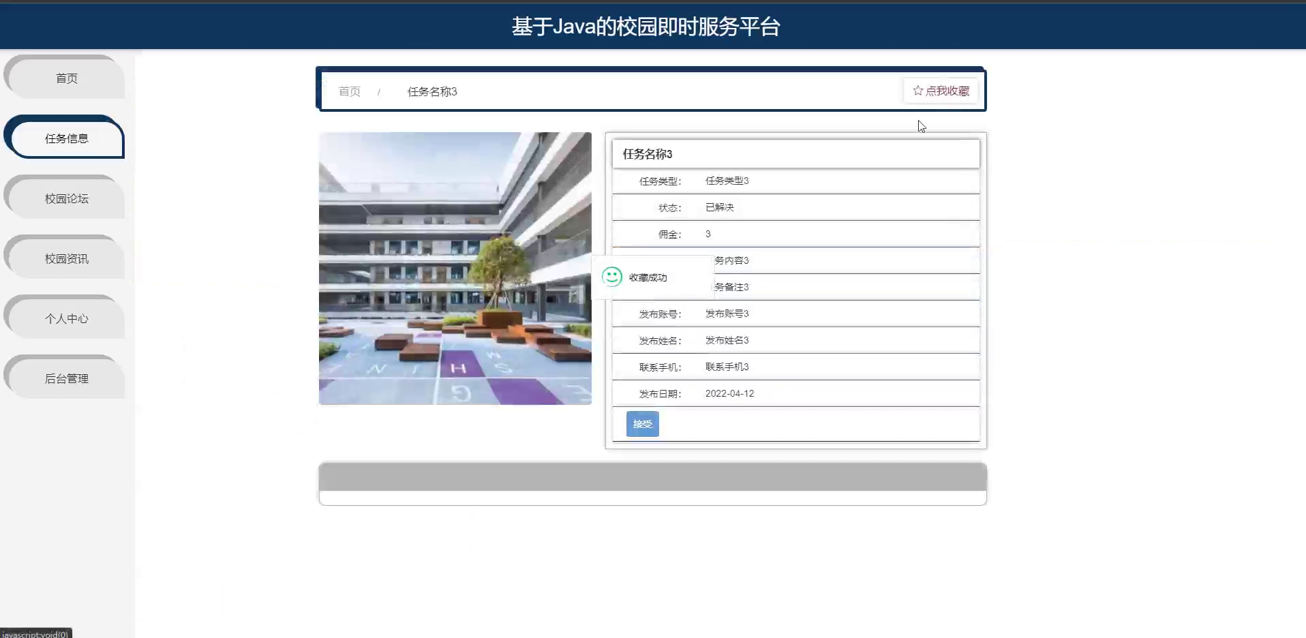Click the 发布账号3 value
The width and height of the screenshot is (1306, 638).
click(x=727, y=314)
